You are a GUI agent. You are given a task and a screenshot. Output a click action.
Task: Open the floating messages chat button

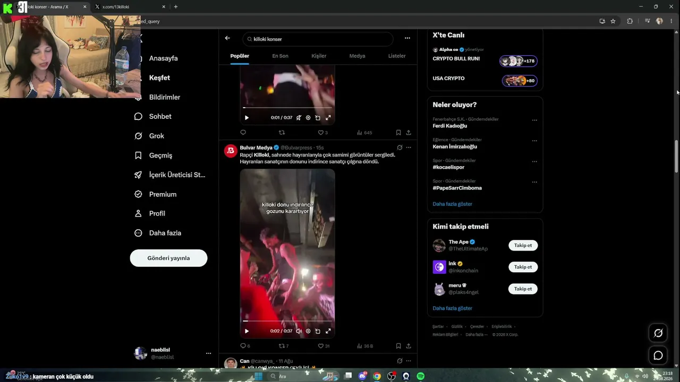click(x=658, y=355)
